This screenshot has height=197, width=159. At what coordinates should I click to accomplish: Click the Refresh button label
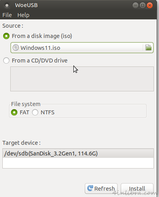pyautogui.click(x=105, y=189)
